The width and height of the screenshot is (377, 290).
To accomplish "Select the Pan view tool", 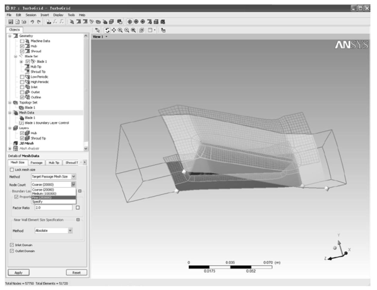I will 114,30.
